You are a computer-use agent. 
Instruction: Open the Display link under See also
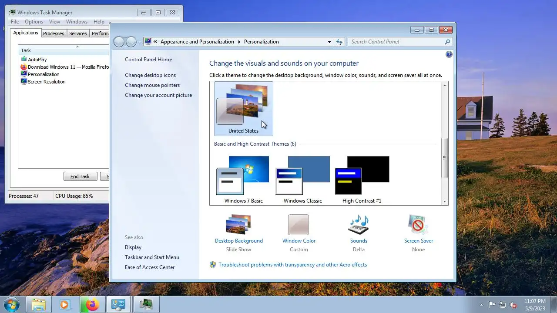pyautogui.click(x=133, y=247)
